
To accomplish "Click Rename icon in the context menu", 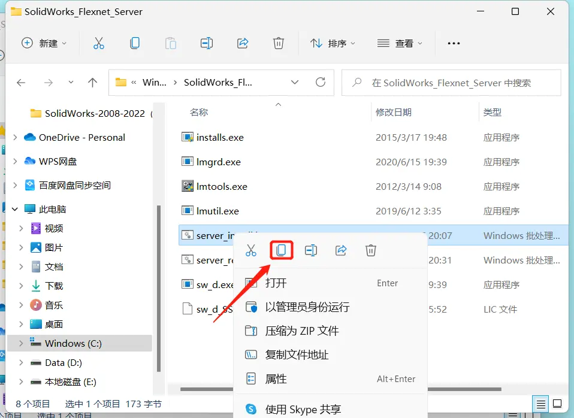I will coord(311,250).
